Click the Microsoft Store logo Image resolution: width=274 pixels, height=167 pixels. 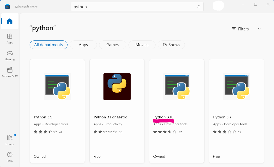click(8, 6)
